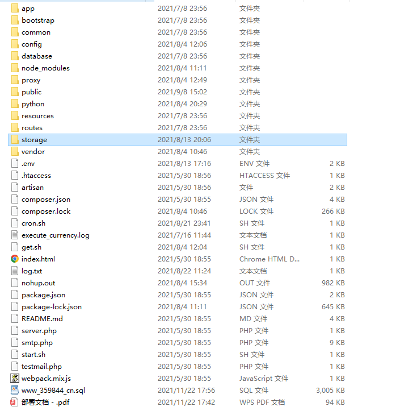The width and height of the screenshot is (400, 411).
Task: Click the date 2021/7/16 11:44 of execute_currency.log
Action: click(x=184, y=235)
